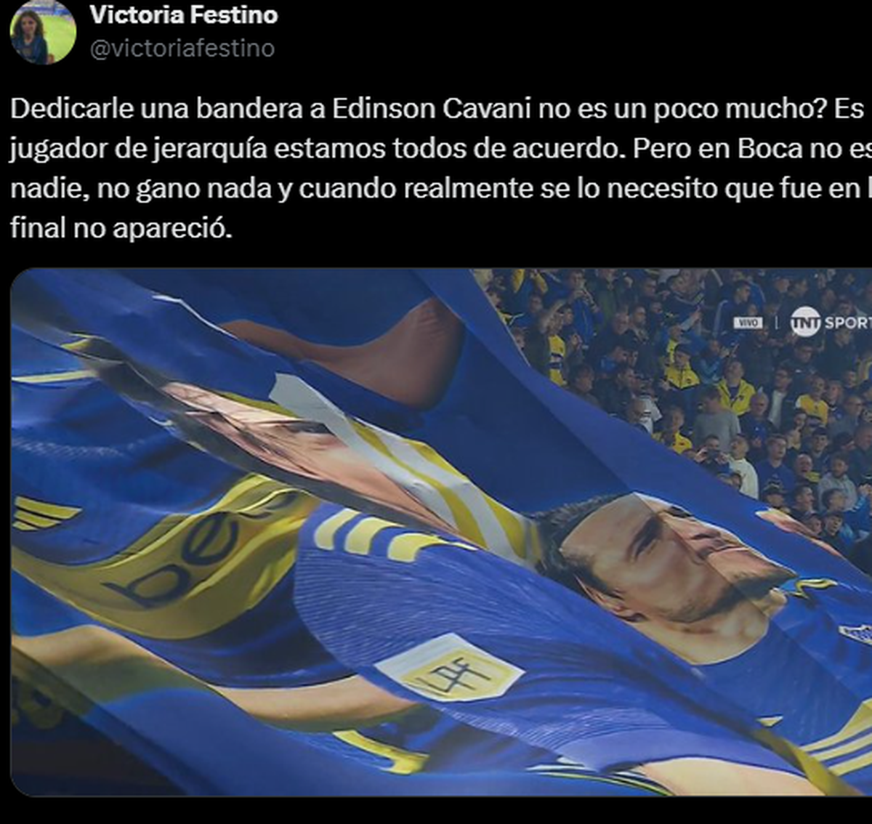This screenshot has width=872, height=824.
Task: Click the line 'final no apareció.'
Action: pos(121,228)
